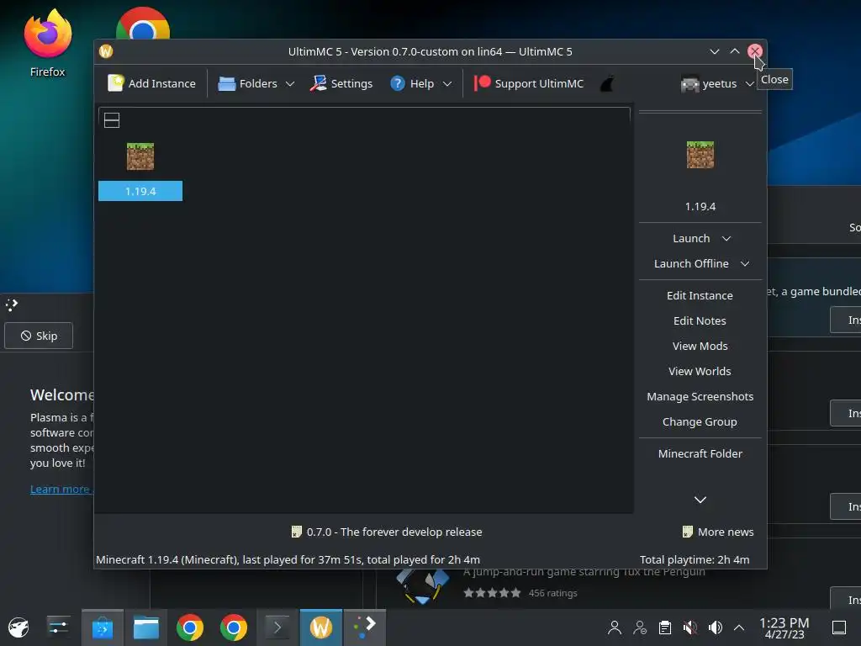Click Launch Offline button

point(691,263)
